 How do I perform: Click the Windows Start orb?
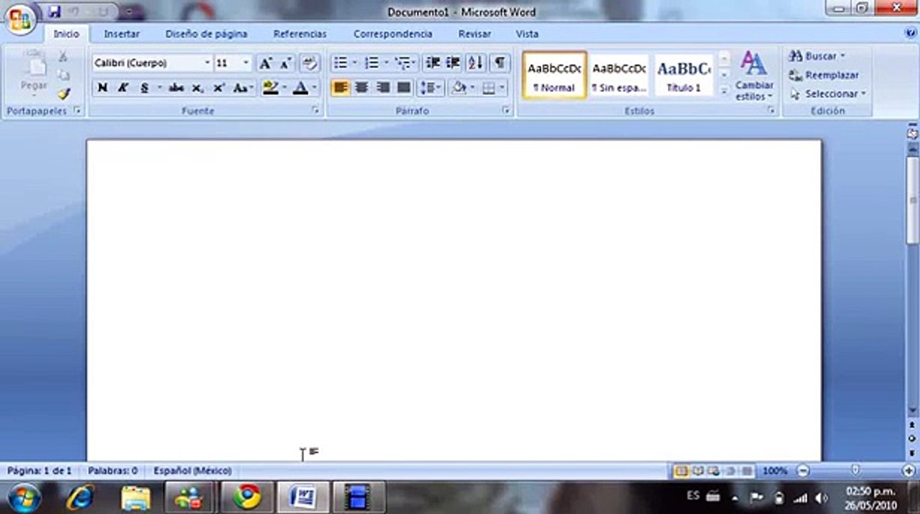(24, 497)
